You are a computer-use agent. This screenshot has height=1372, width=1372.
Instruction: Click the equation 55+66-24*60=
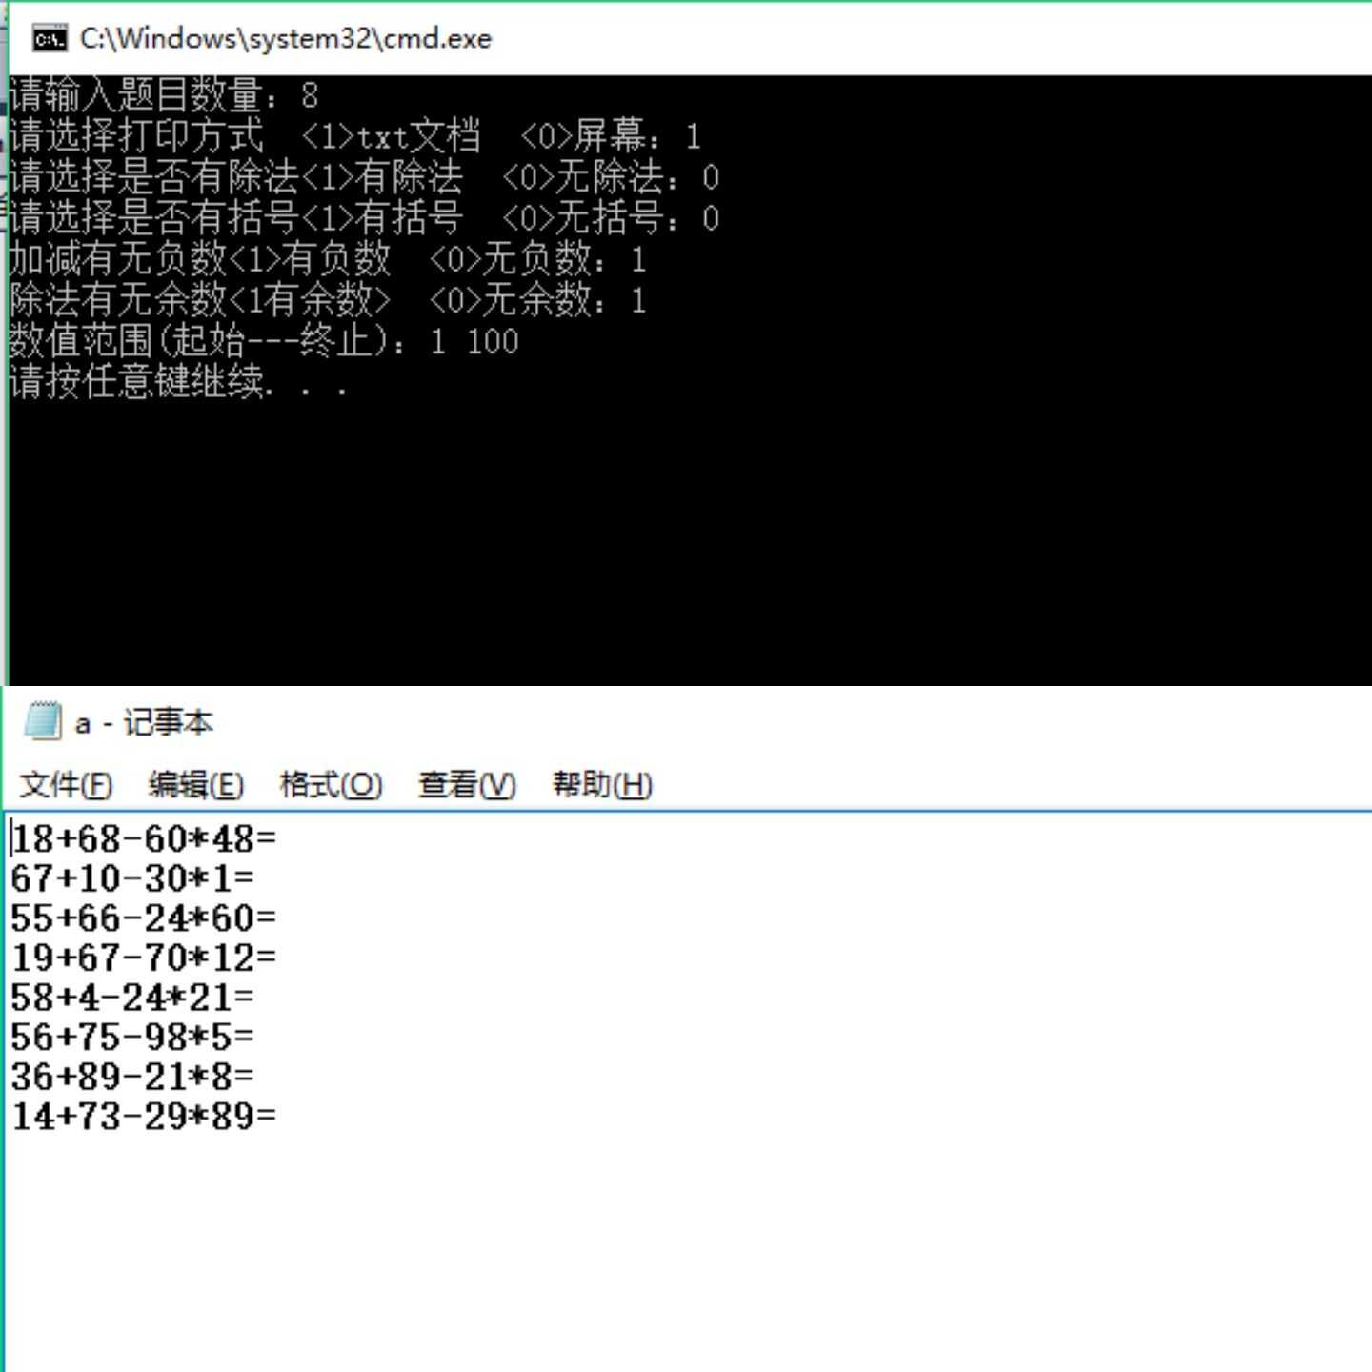tap(144, 918)
